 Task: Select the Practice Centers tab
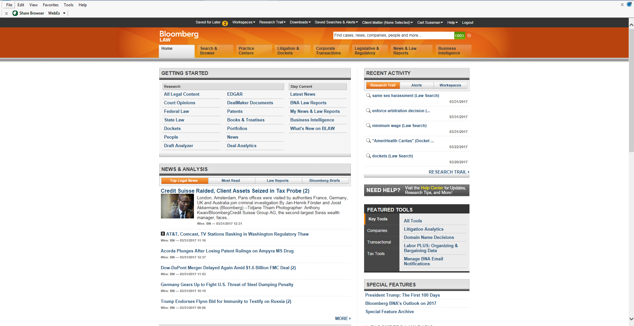(254, 51)
